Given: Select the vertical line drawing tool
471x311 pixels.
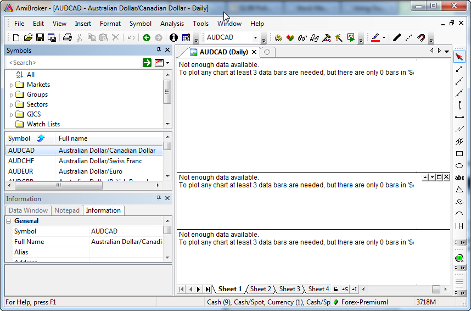Looking at the screenshot, I should click(x=459, y=105).
